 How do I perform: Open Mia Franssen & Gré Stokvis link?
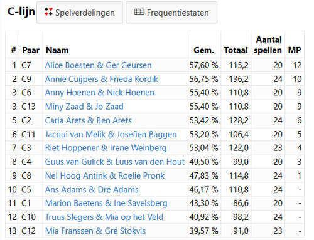tap(95, 231)
